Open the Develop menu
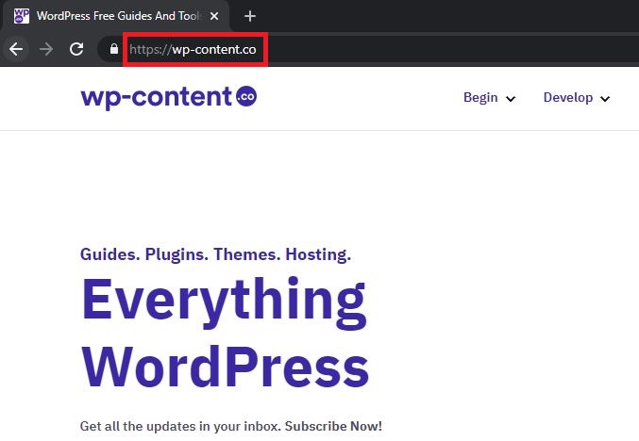The image size is (639, 441). tap(568, 98)
